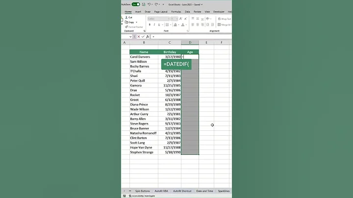Open the Calibri font name dropdown
The height and width of the screenshot is (198, 353).
coord(168,19)
